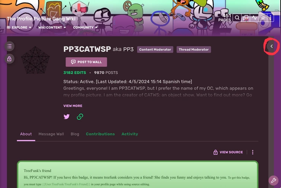Open the table of contents list icon
The image size is (281, 188).
coord(9,46)
